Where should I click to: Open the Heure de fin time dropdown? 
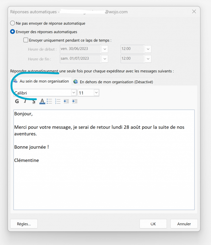pos(148,59)
